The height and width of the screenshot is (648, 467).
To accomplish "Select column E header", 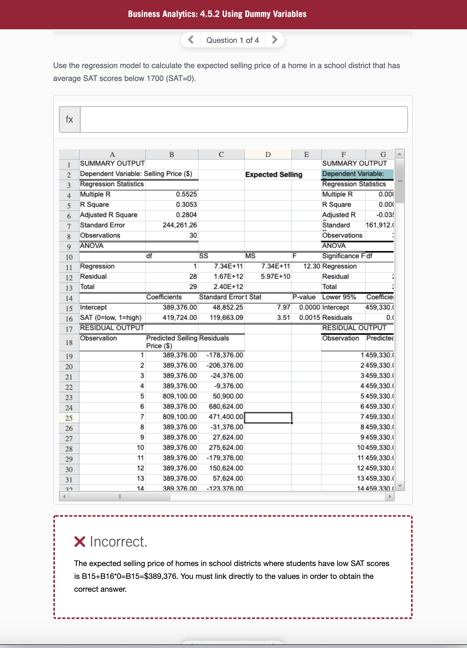I will tap(306, 154).
